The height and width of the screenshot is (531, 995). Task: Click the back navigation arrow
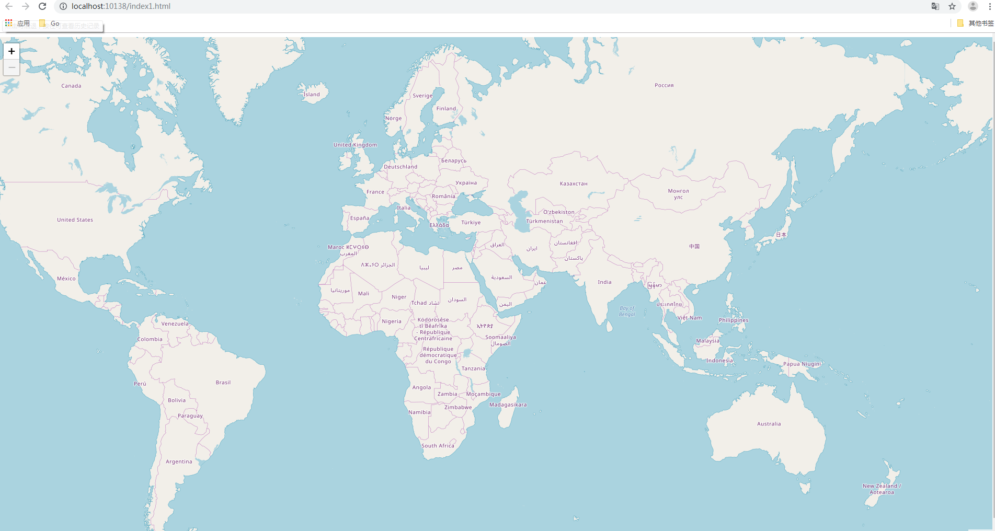pos(9,6)
